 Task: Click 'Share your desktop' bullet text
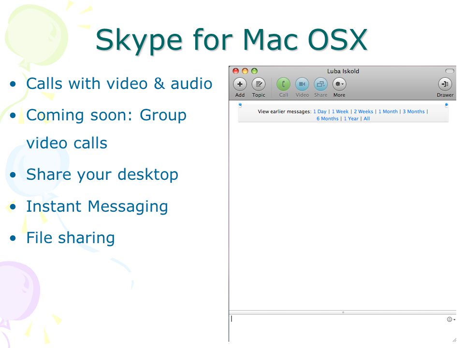[102, 174]
